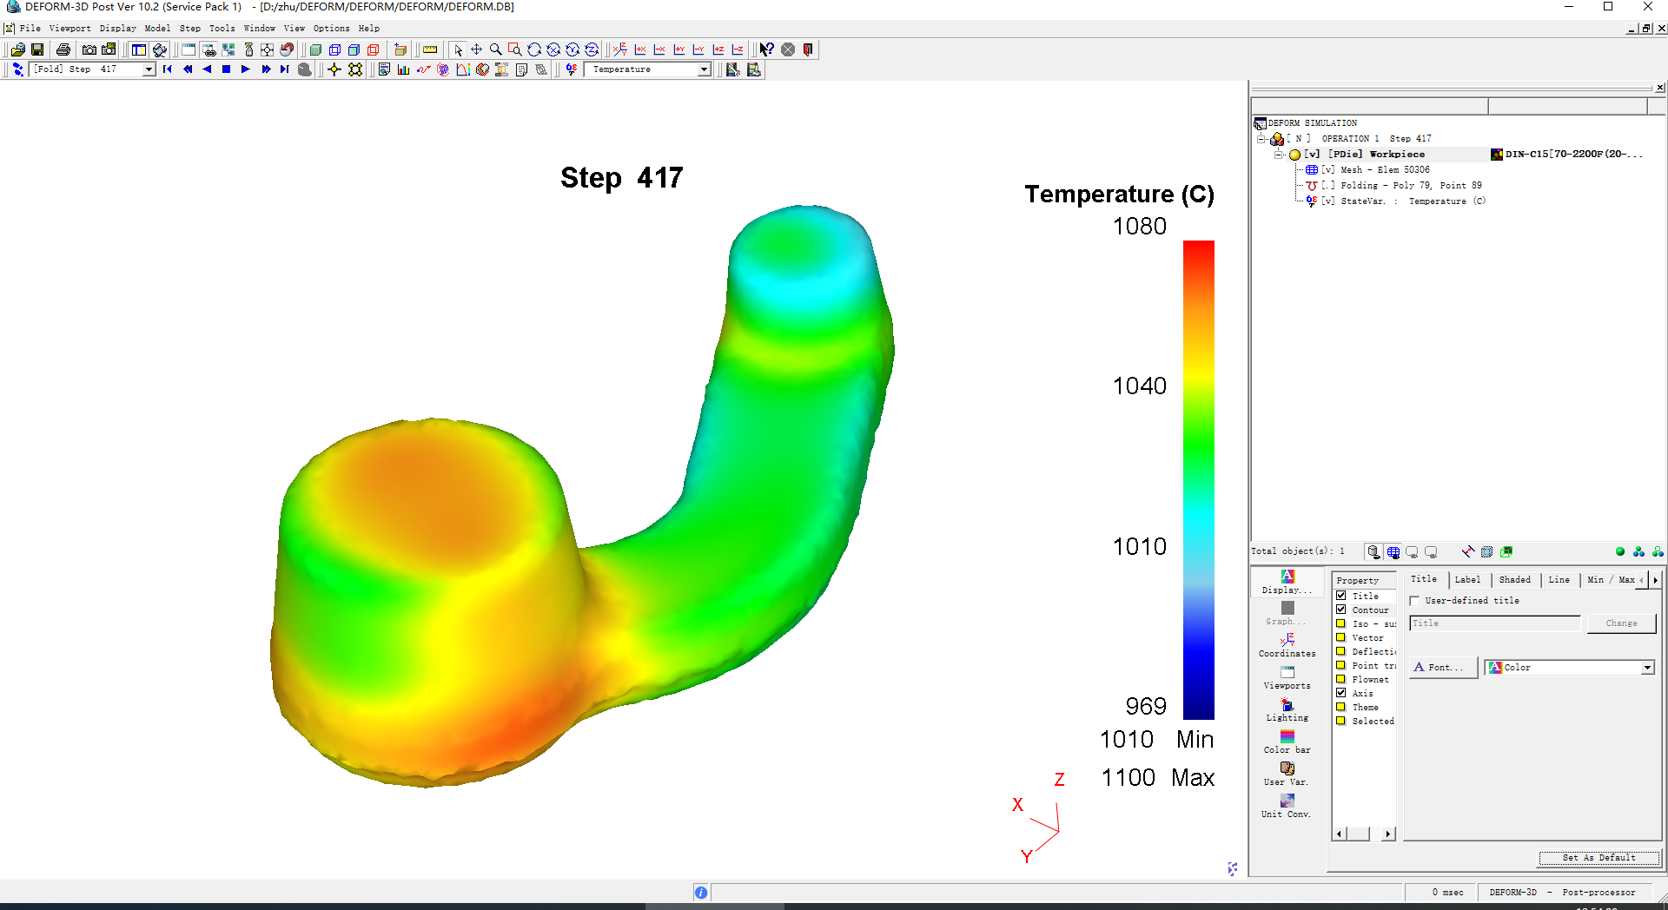Open the Tools menu

tap(222, 29)
